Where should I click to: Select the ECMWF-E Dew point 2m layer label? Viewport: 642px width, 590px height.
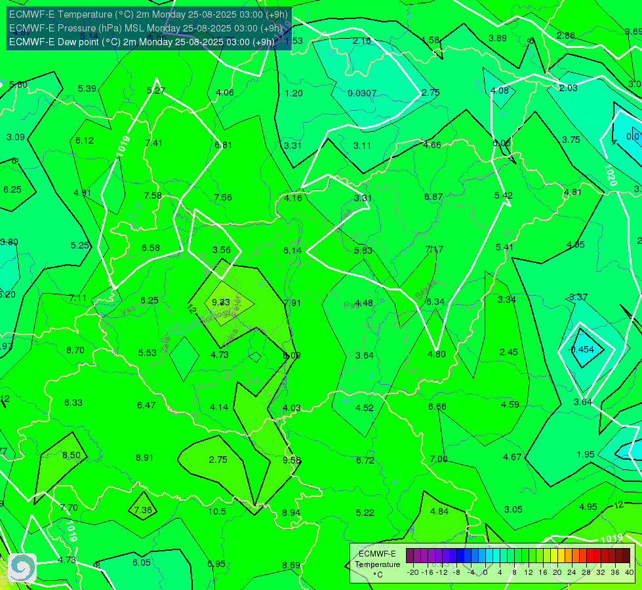click(142, 42)
